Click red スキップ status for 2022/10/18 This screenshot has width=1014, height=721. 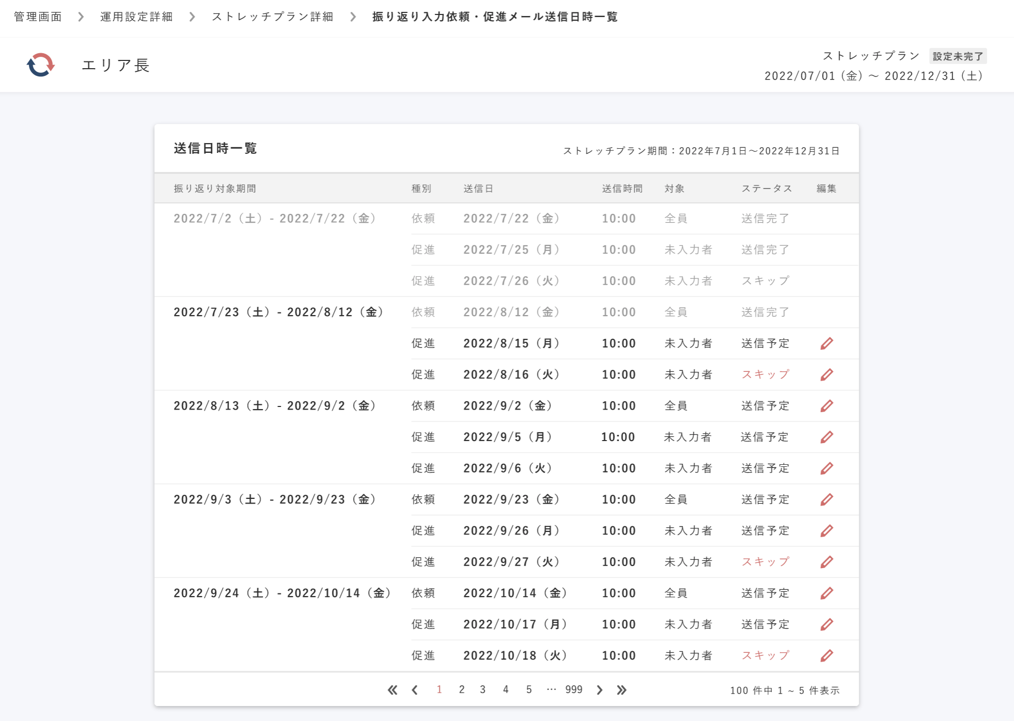[x=766, y=655]
